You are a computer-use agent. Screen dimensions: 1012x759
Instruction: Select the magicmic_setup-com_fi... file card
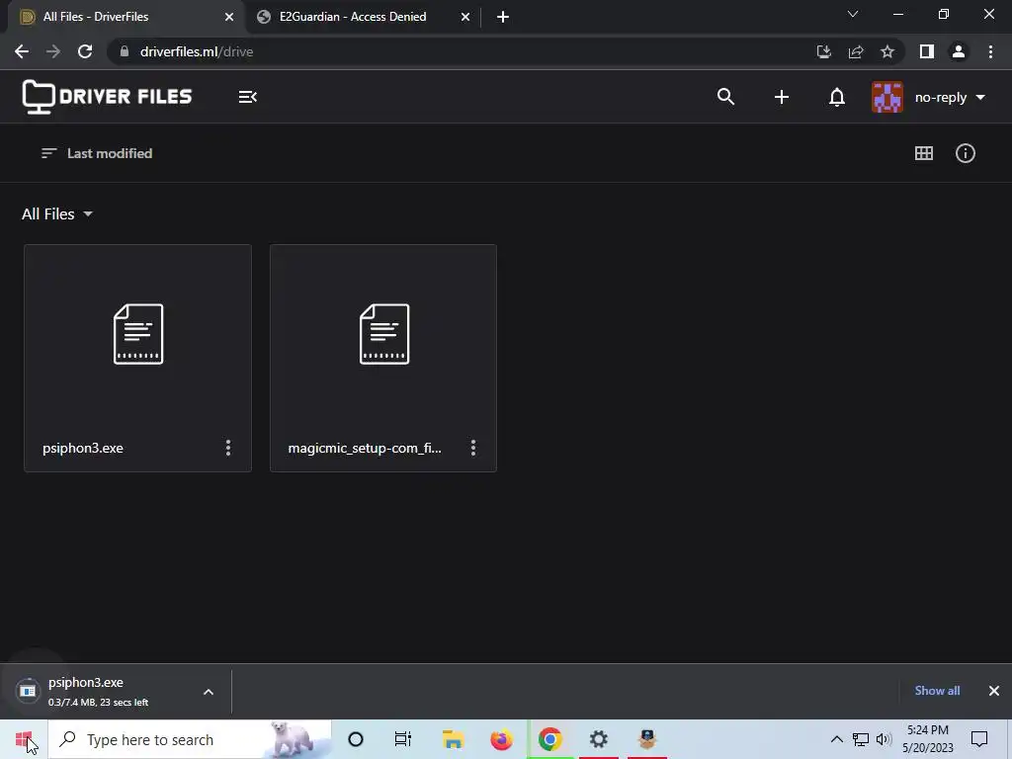coord(383,358)
